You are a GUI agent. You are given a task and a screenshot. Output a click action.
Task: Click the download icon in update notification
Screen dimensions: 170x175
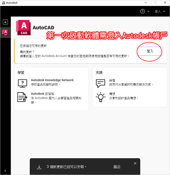[x=39, y=167]
